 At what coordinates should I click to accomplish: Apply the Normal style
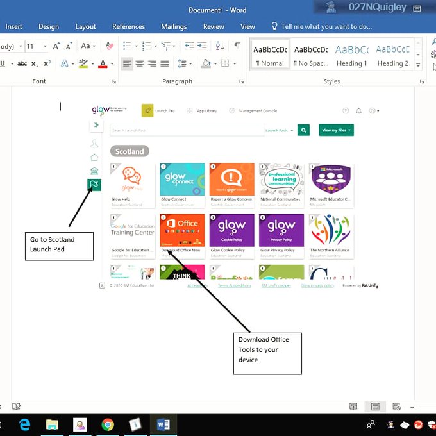tap(270, 55)
